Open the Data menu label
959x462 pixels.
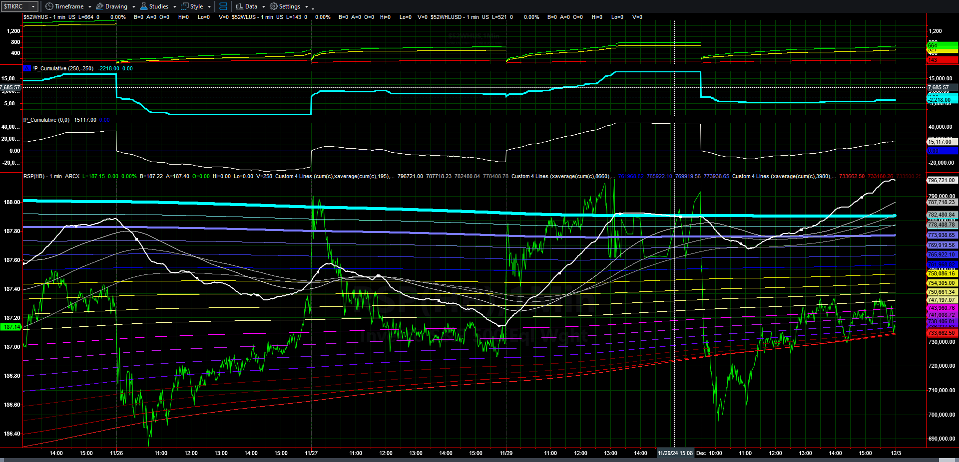click(251, 6)
